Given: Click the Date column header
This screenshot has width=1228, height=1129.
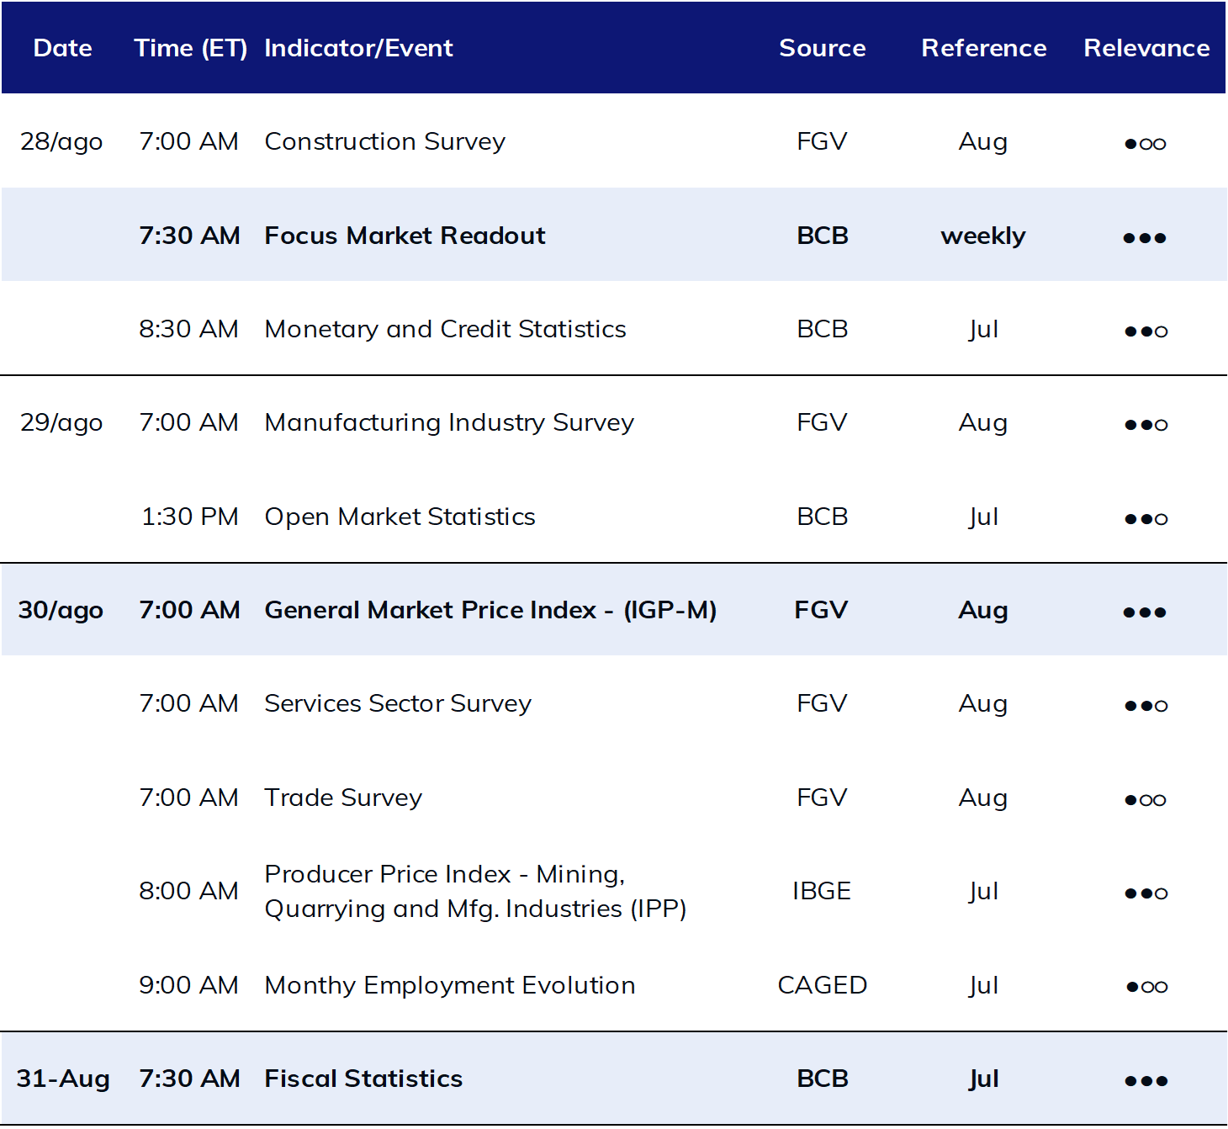Looking at the screenshot, I should [62, 48].
